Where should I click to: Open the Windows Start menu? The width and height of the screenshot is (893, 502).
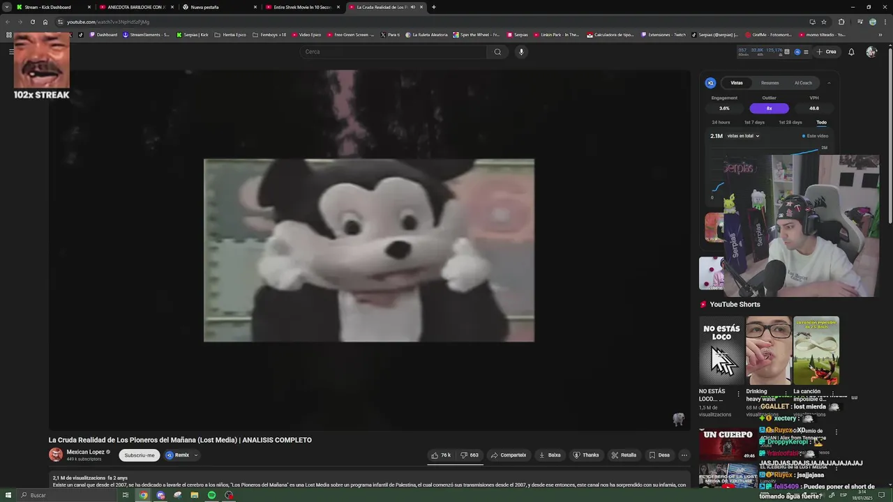pos(8,495)
